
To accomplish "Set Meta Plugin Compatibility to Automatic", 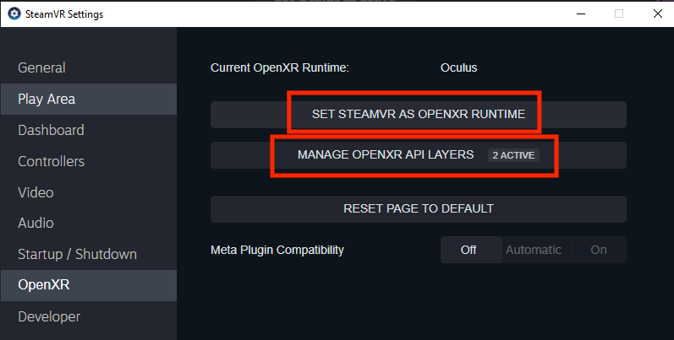I will tap(534, 250).
